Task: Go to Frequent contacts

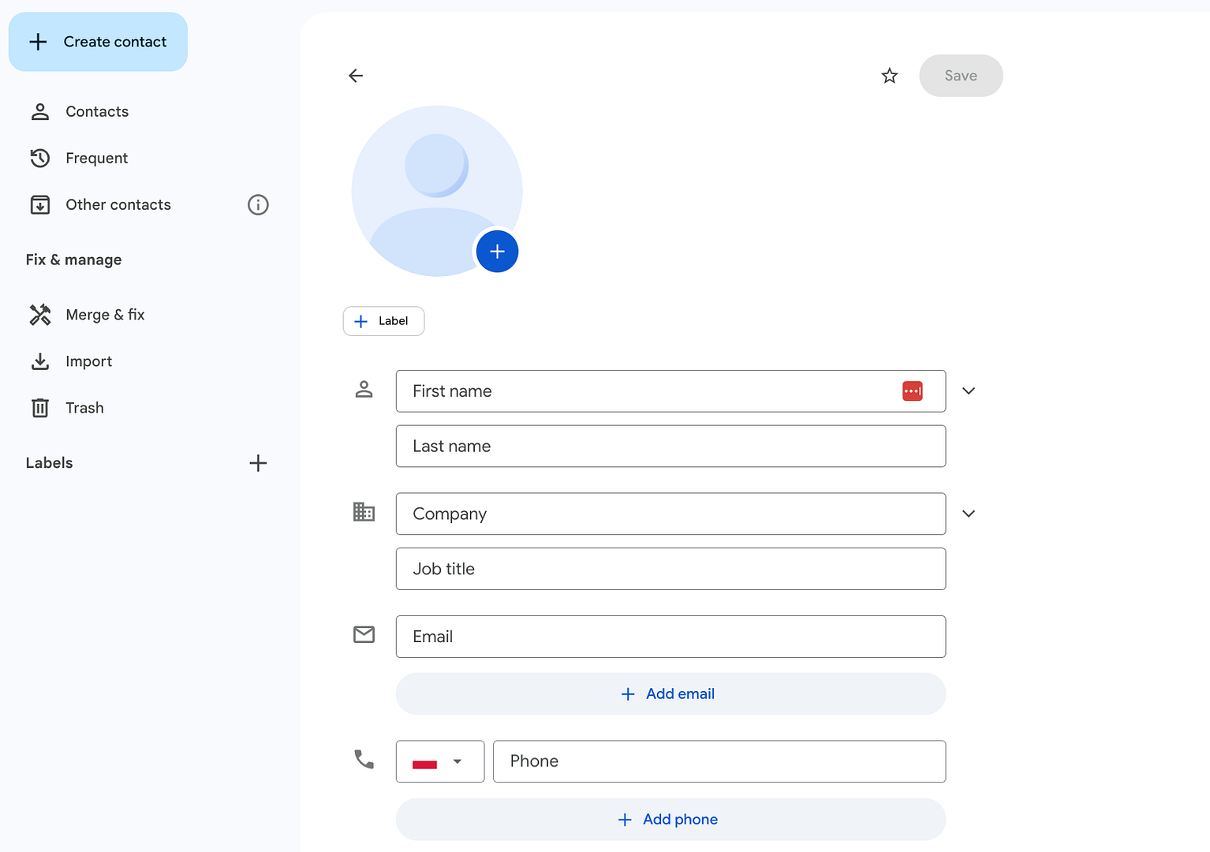Action: (x=96, y=159)
